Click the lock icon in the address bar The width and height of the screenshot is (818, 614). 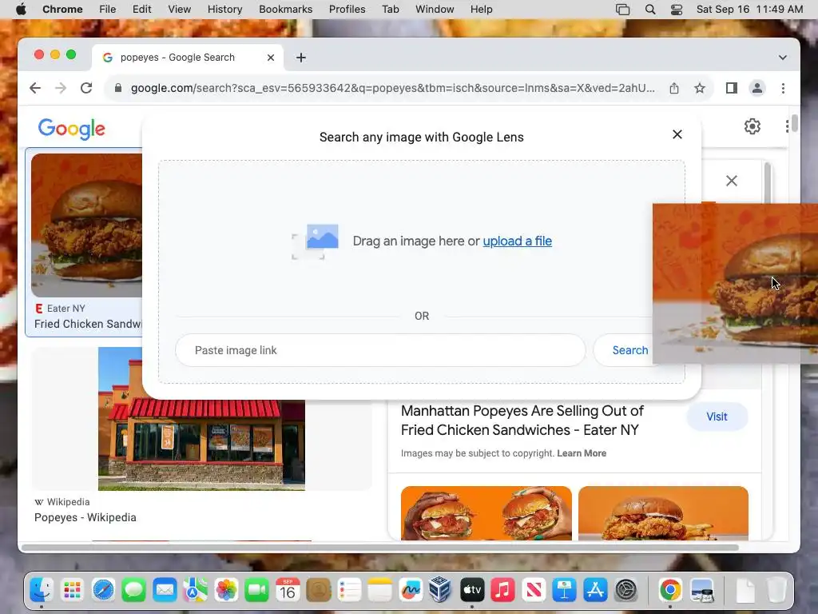click(x=118, y=88)
